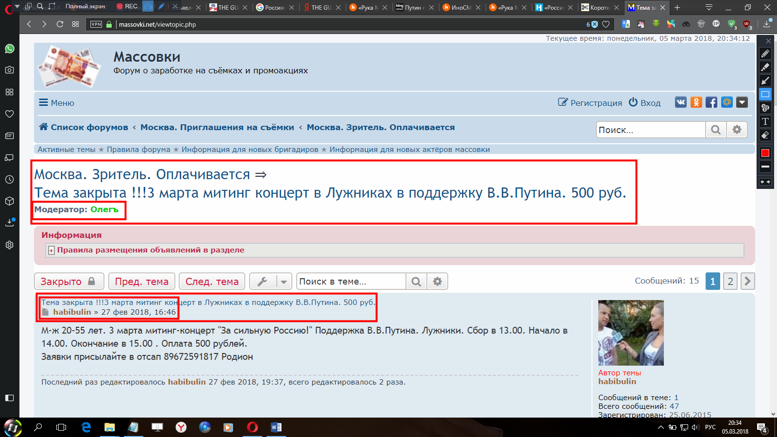Switch to the Путин tab
Image resolution: width=777 pixels, height=437 pixels.
tap(414, 7)
